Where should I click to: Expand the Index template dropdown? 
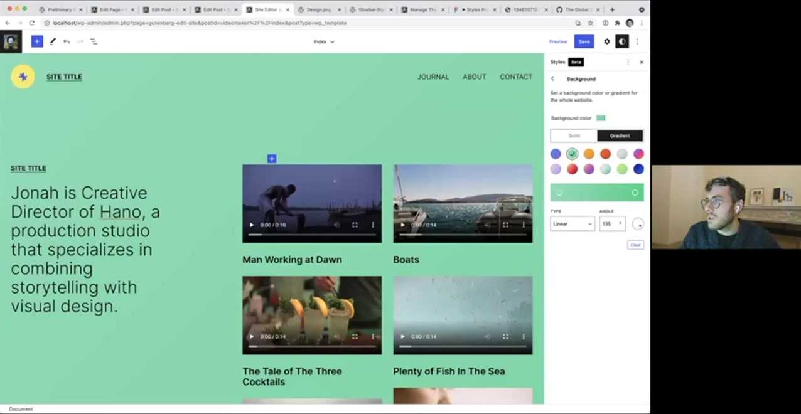(324, 42)
